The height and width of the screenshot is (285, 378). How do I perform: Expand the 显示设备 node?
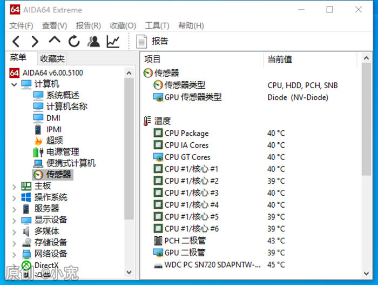coord(14,221)
